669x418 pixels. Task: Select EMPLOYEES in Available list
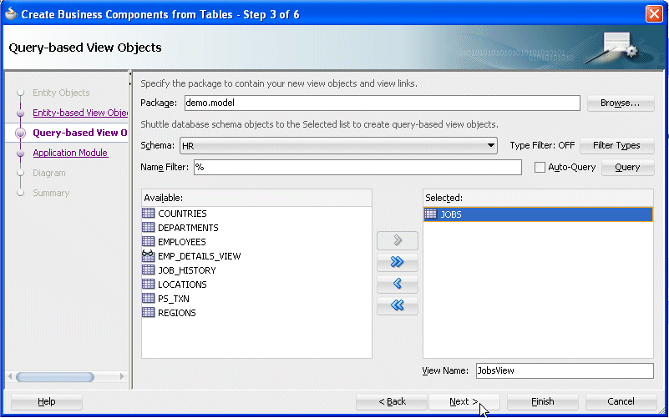tap(182, 242)
